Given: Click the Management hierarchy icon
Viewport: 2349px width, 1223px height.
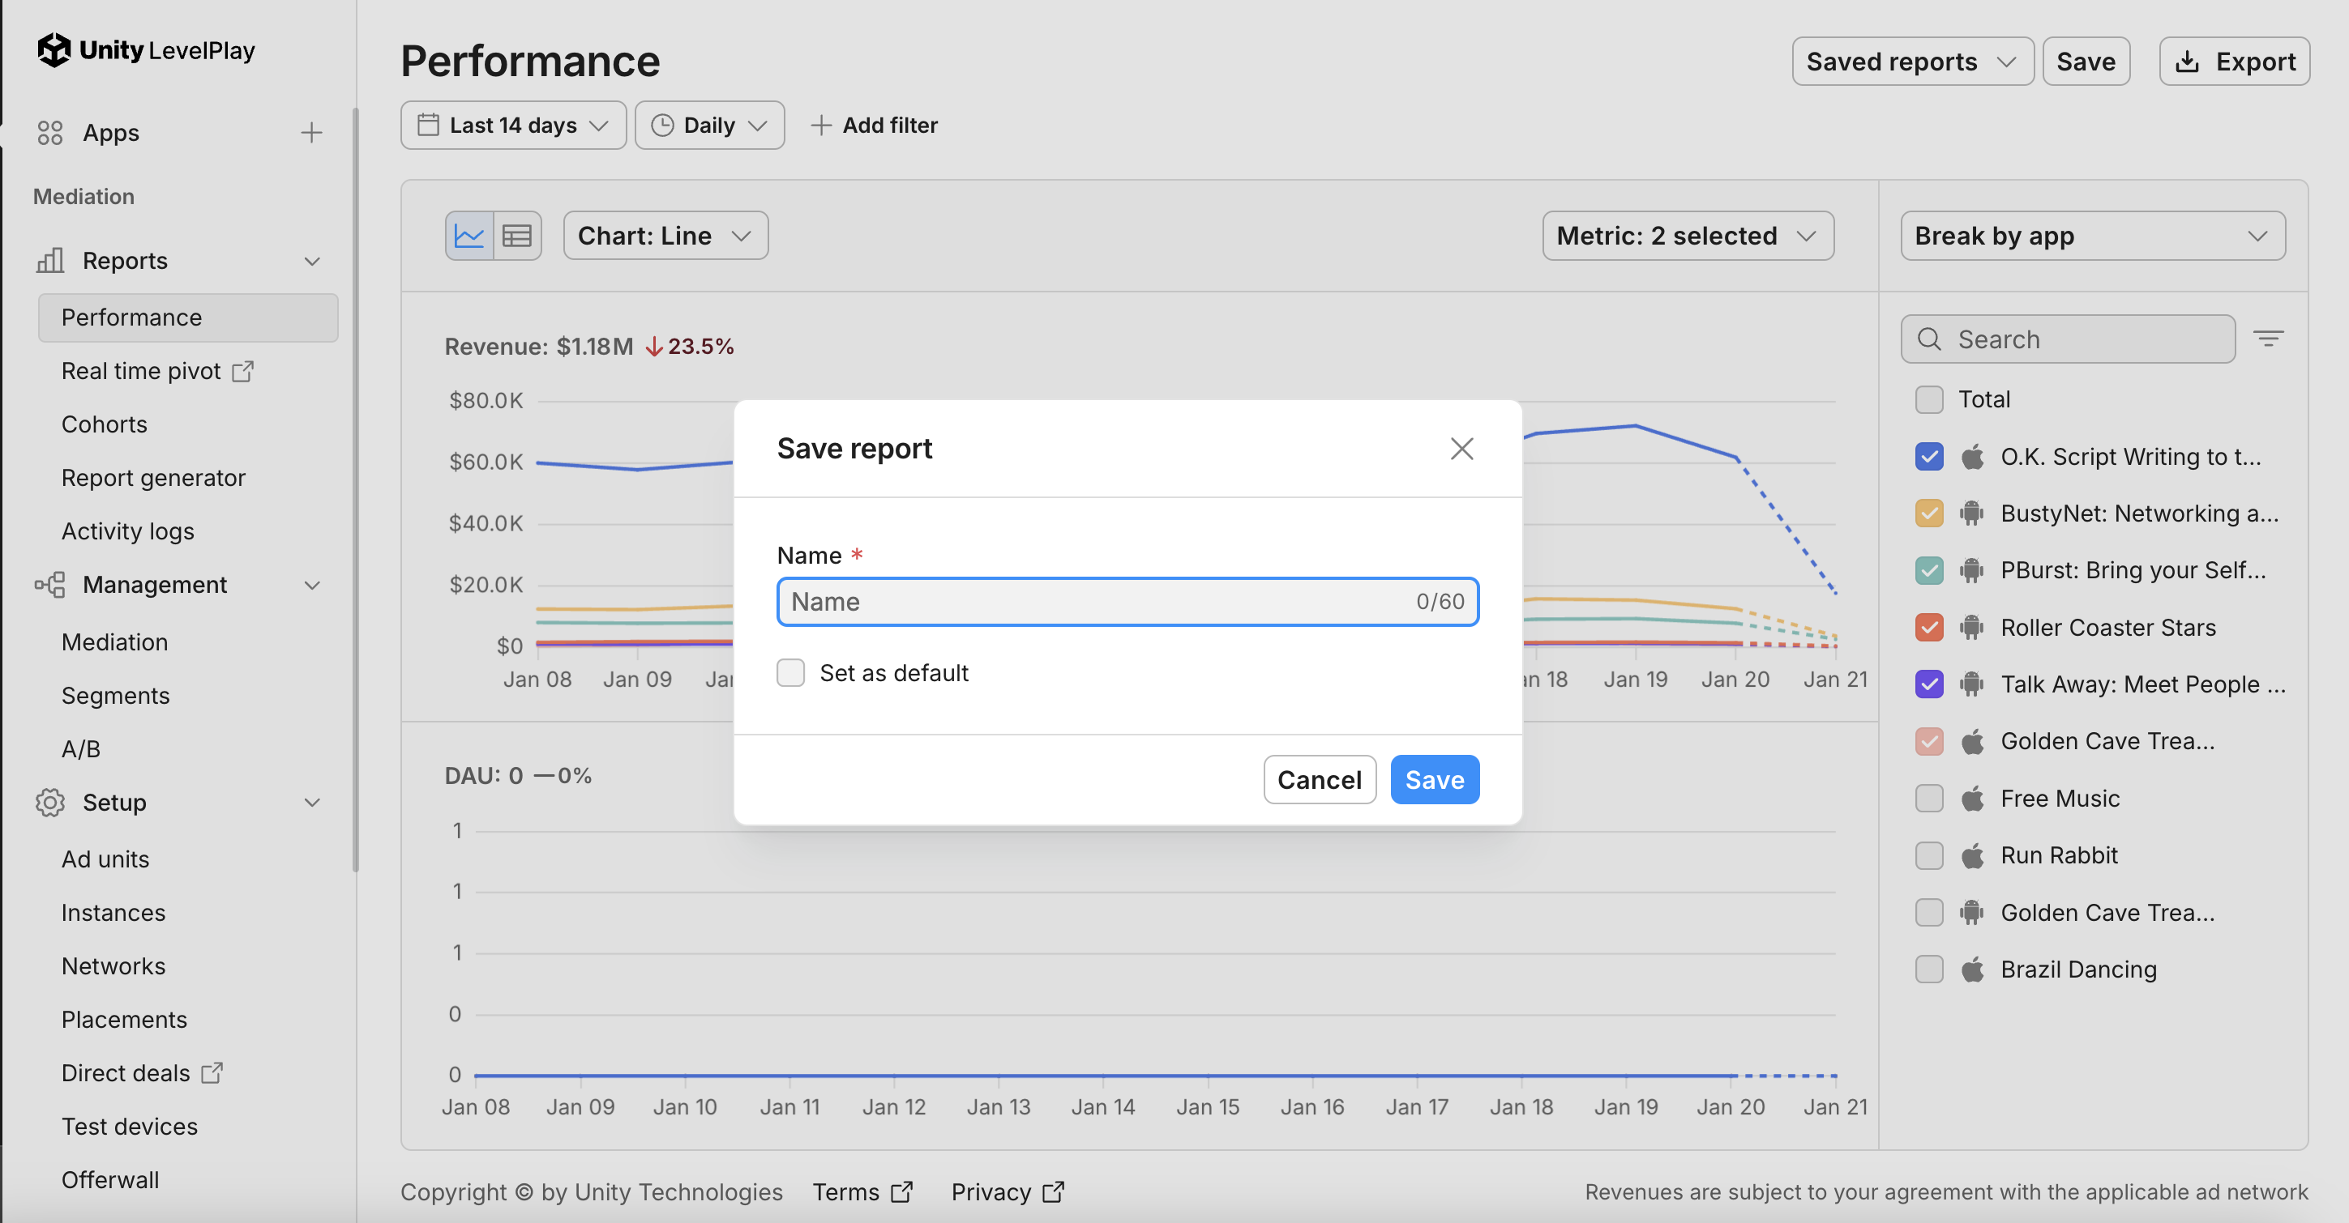Looking at the screenshot, I should click(x=50, y=584).
